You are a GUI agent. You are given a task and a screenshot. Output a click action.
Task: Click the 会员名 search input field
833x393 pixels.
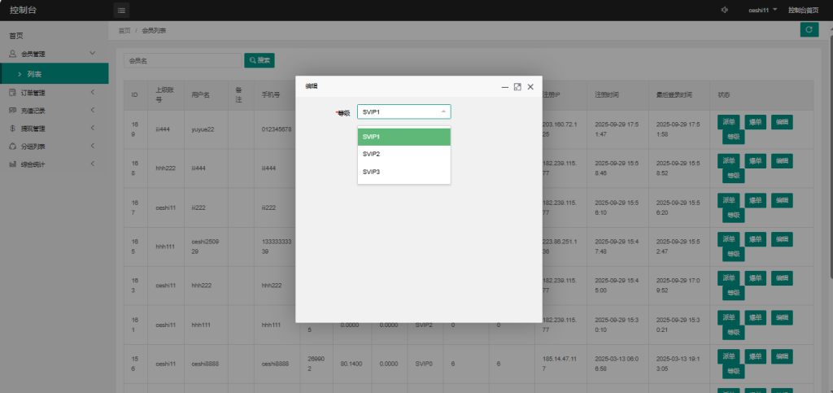tap(182, 60)
